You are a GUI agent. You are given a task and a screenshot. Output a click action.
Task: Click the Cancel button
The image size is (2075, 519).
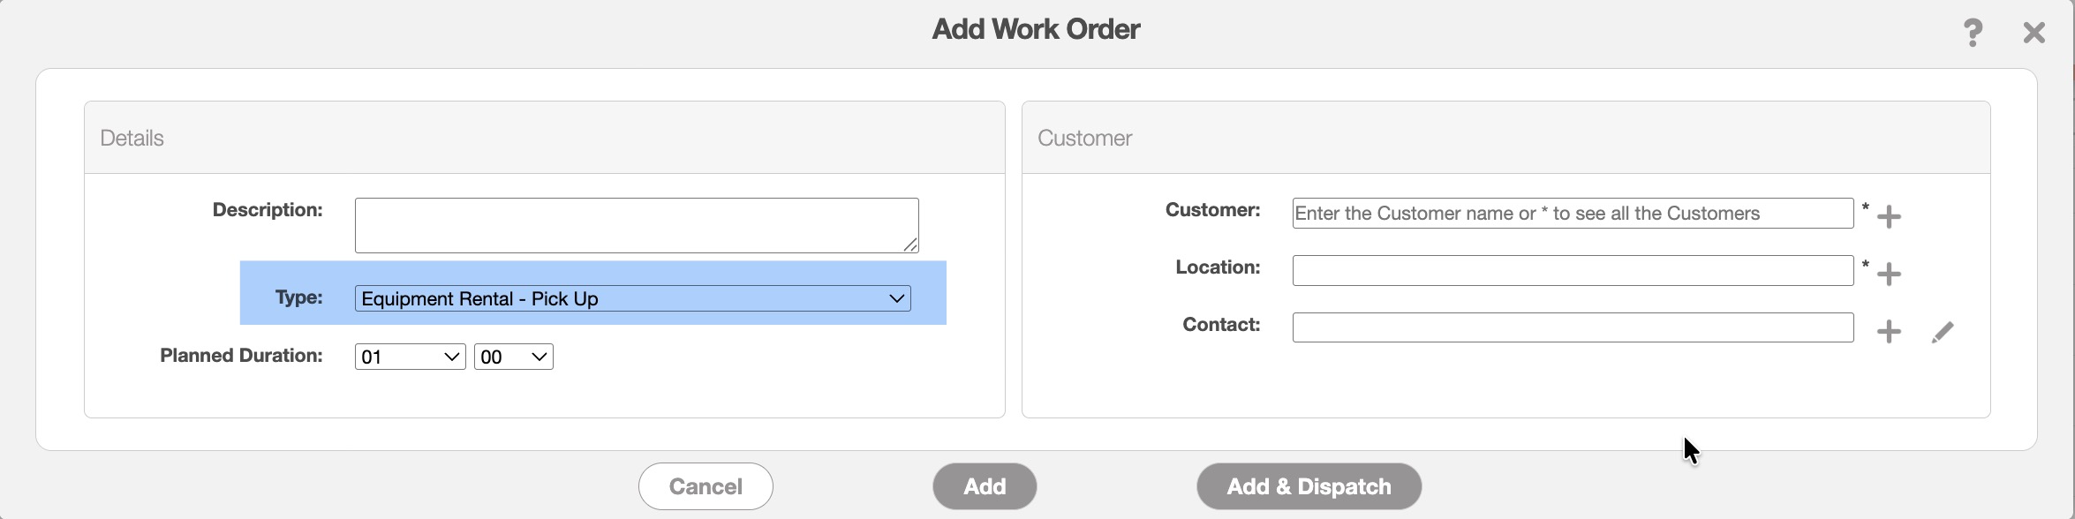coord(705,486)
